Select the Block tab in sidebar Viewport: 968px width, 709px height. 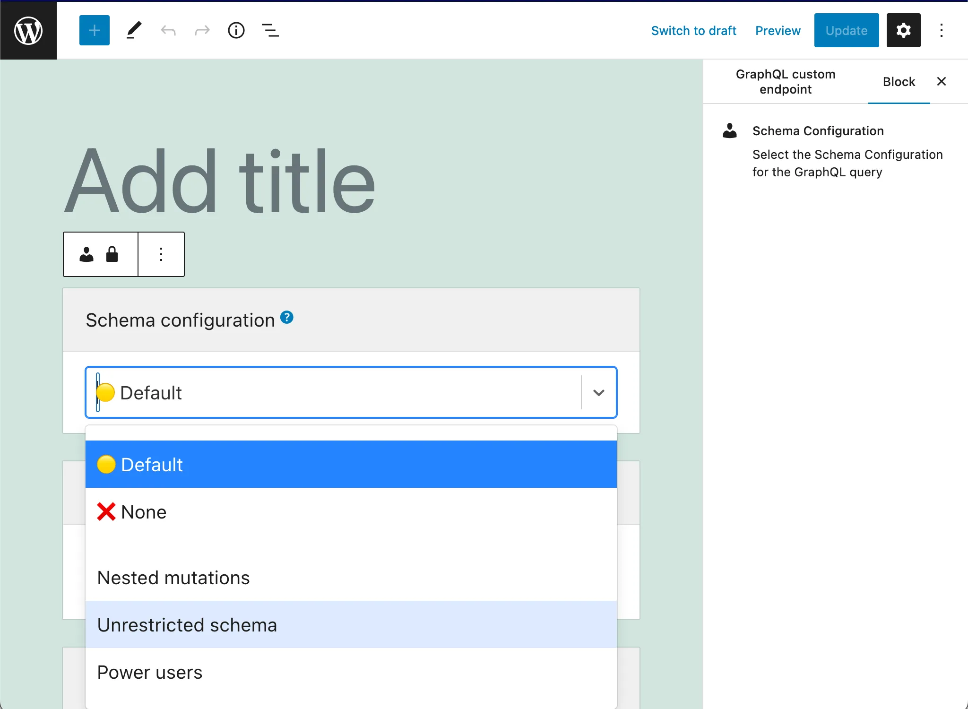pyautogui.click(x=899, y=81)
